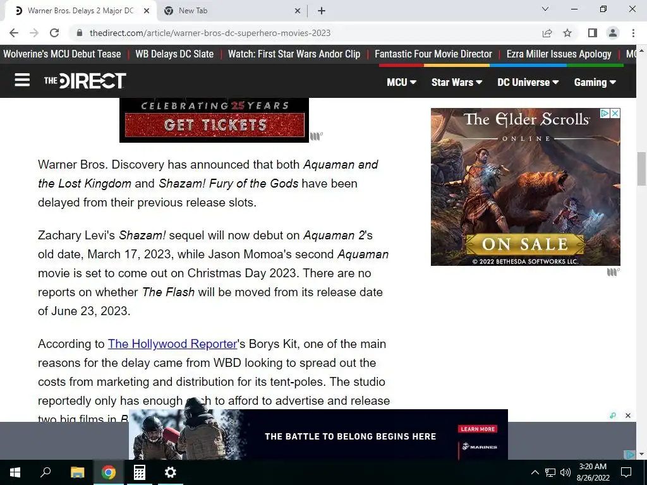Open a new browser tab
647x485 pixels.
322,11
